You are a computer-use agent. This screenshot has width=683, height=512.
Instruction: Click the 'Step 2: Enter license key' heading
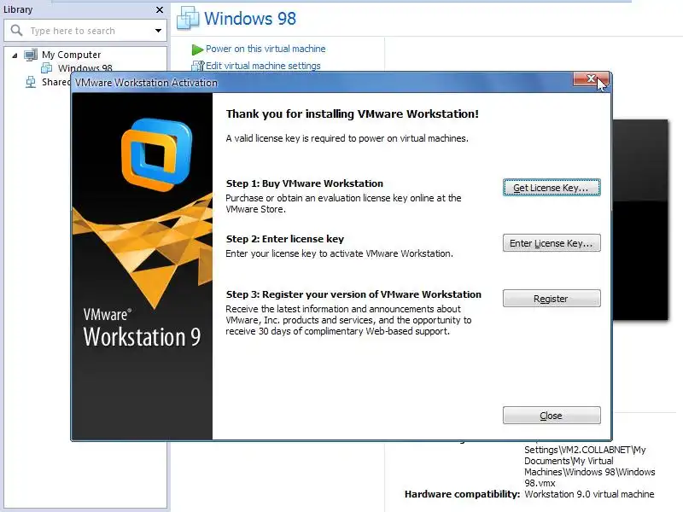pos(285,239)
